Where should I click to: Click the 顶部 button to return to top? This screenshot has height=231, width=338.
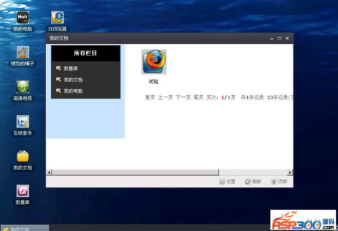279,182
